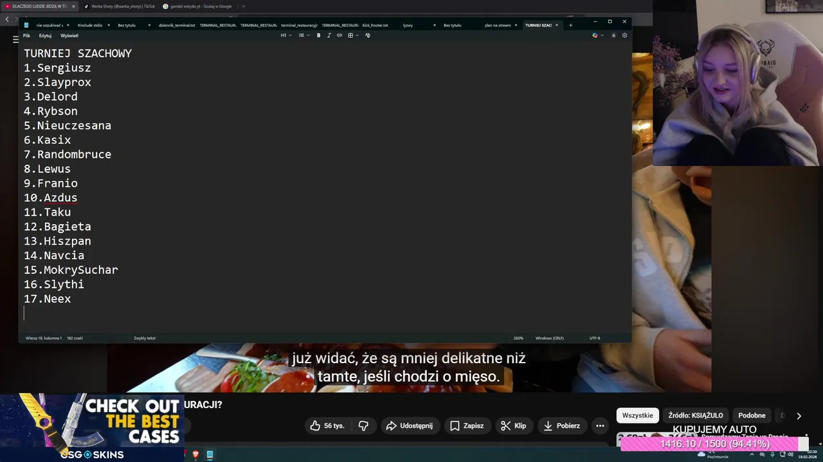Image resolution: width=823 pixels, height=462 pixels.
Task: Open Notepad from the taskbar
Action: click(x=210, y=455)
